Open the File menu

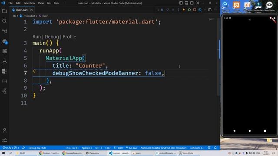pos(10,3)
